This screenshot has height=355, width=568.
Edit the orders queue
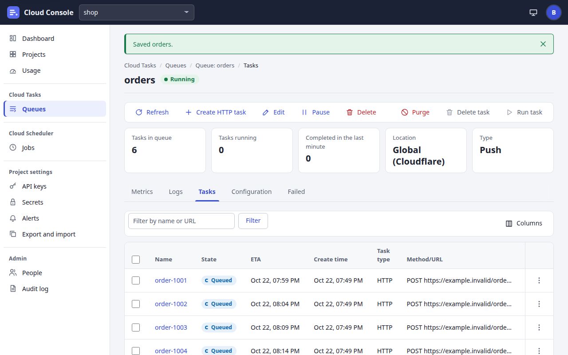[x=273, y=112]
